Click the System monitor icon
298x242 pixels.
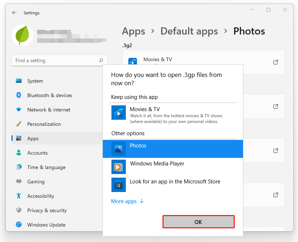19,81
